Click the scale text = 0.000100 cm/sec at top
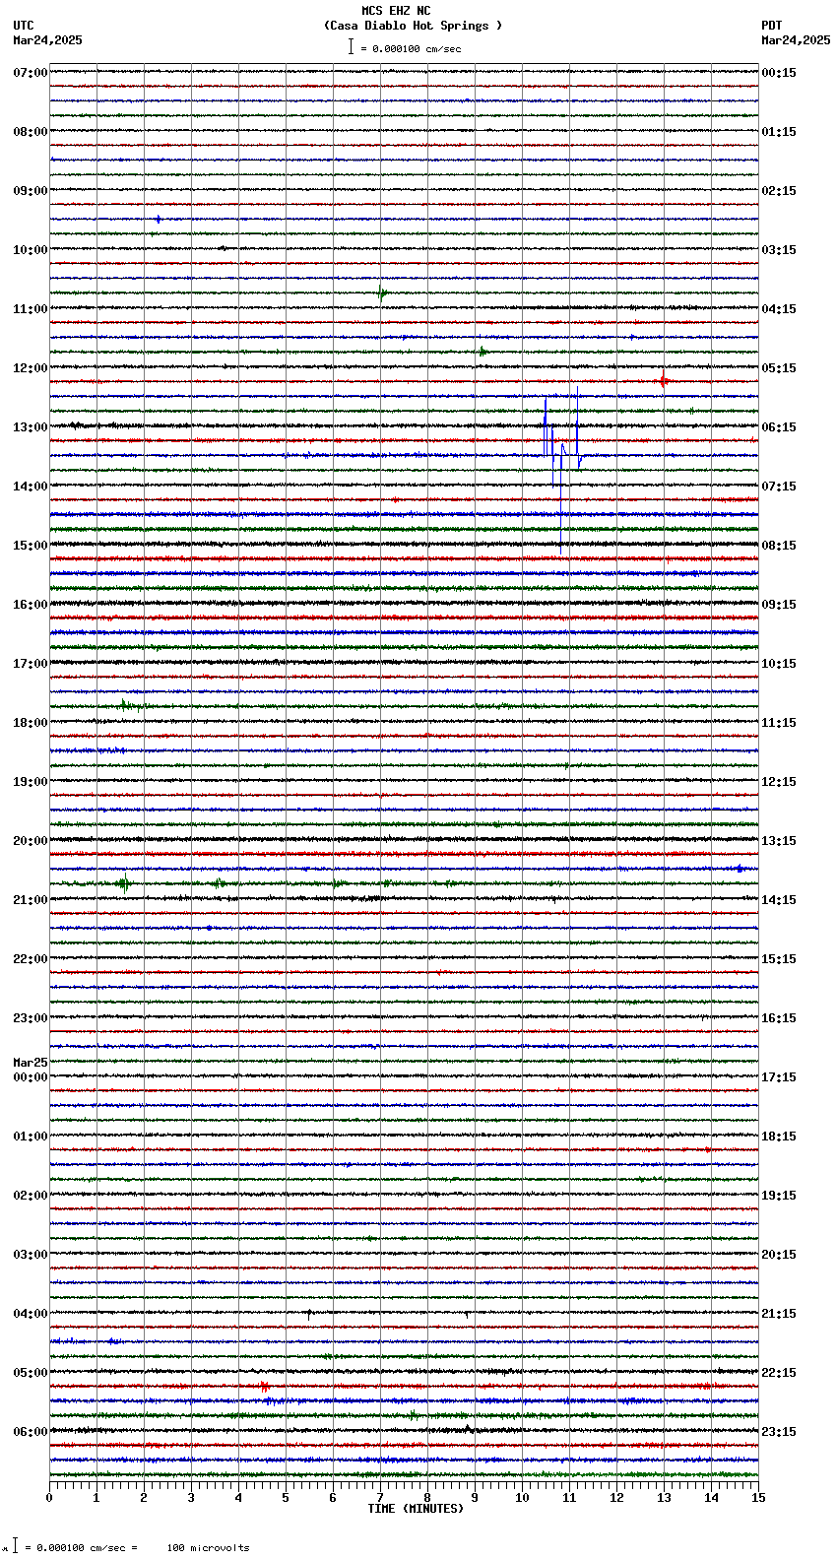 [x=411, y=48]
